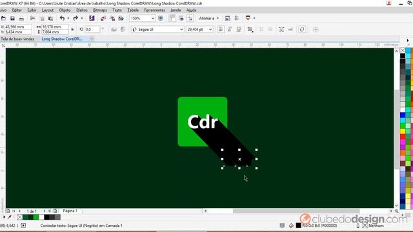
Task: Pick the white document palette swatch
Action: [x=41, y=217]
